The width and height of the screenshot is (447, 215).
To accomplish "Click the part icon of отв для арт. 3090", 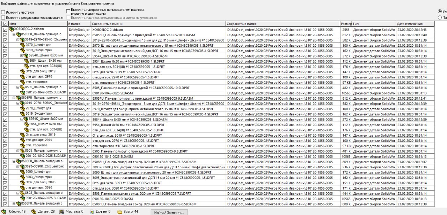I will [23, 188].
